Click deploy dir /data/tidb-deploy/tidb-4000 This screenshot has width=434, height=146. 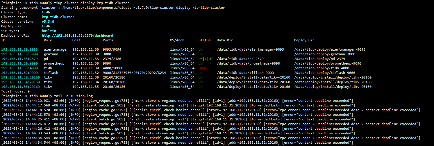point(322,68)
